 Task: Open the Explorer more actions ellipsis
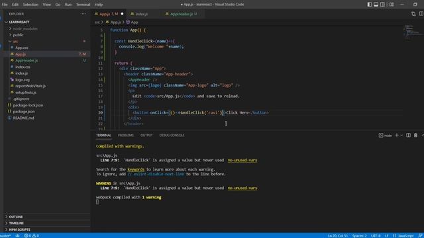(x=84, y=14)
